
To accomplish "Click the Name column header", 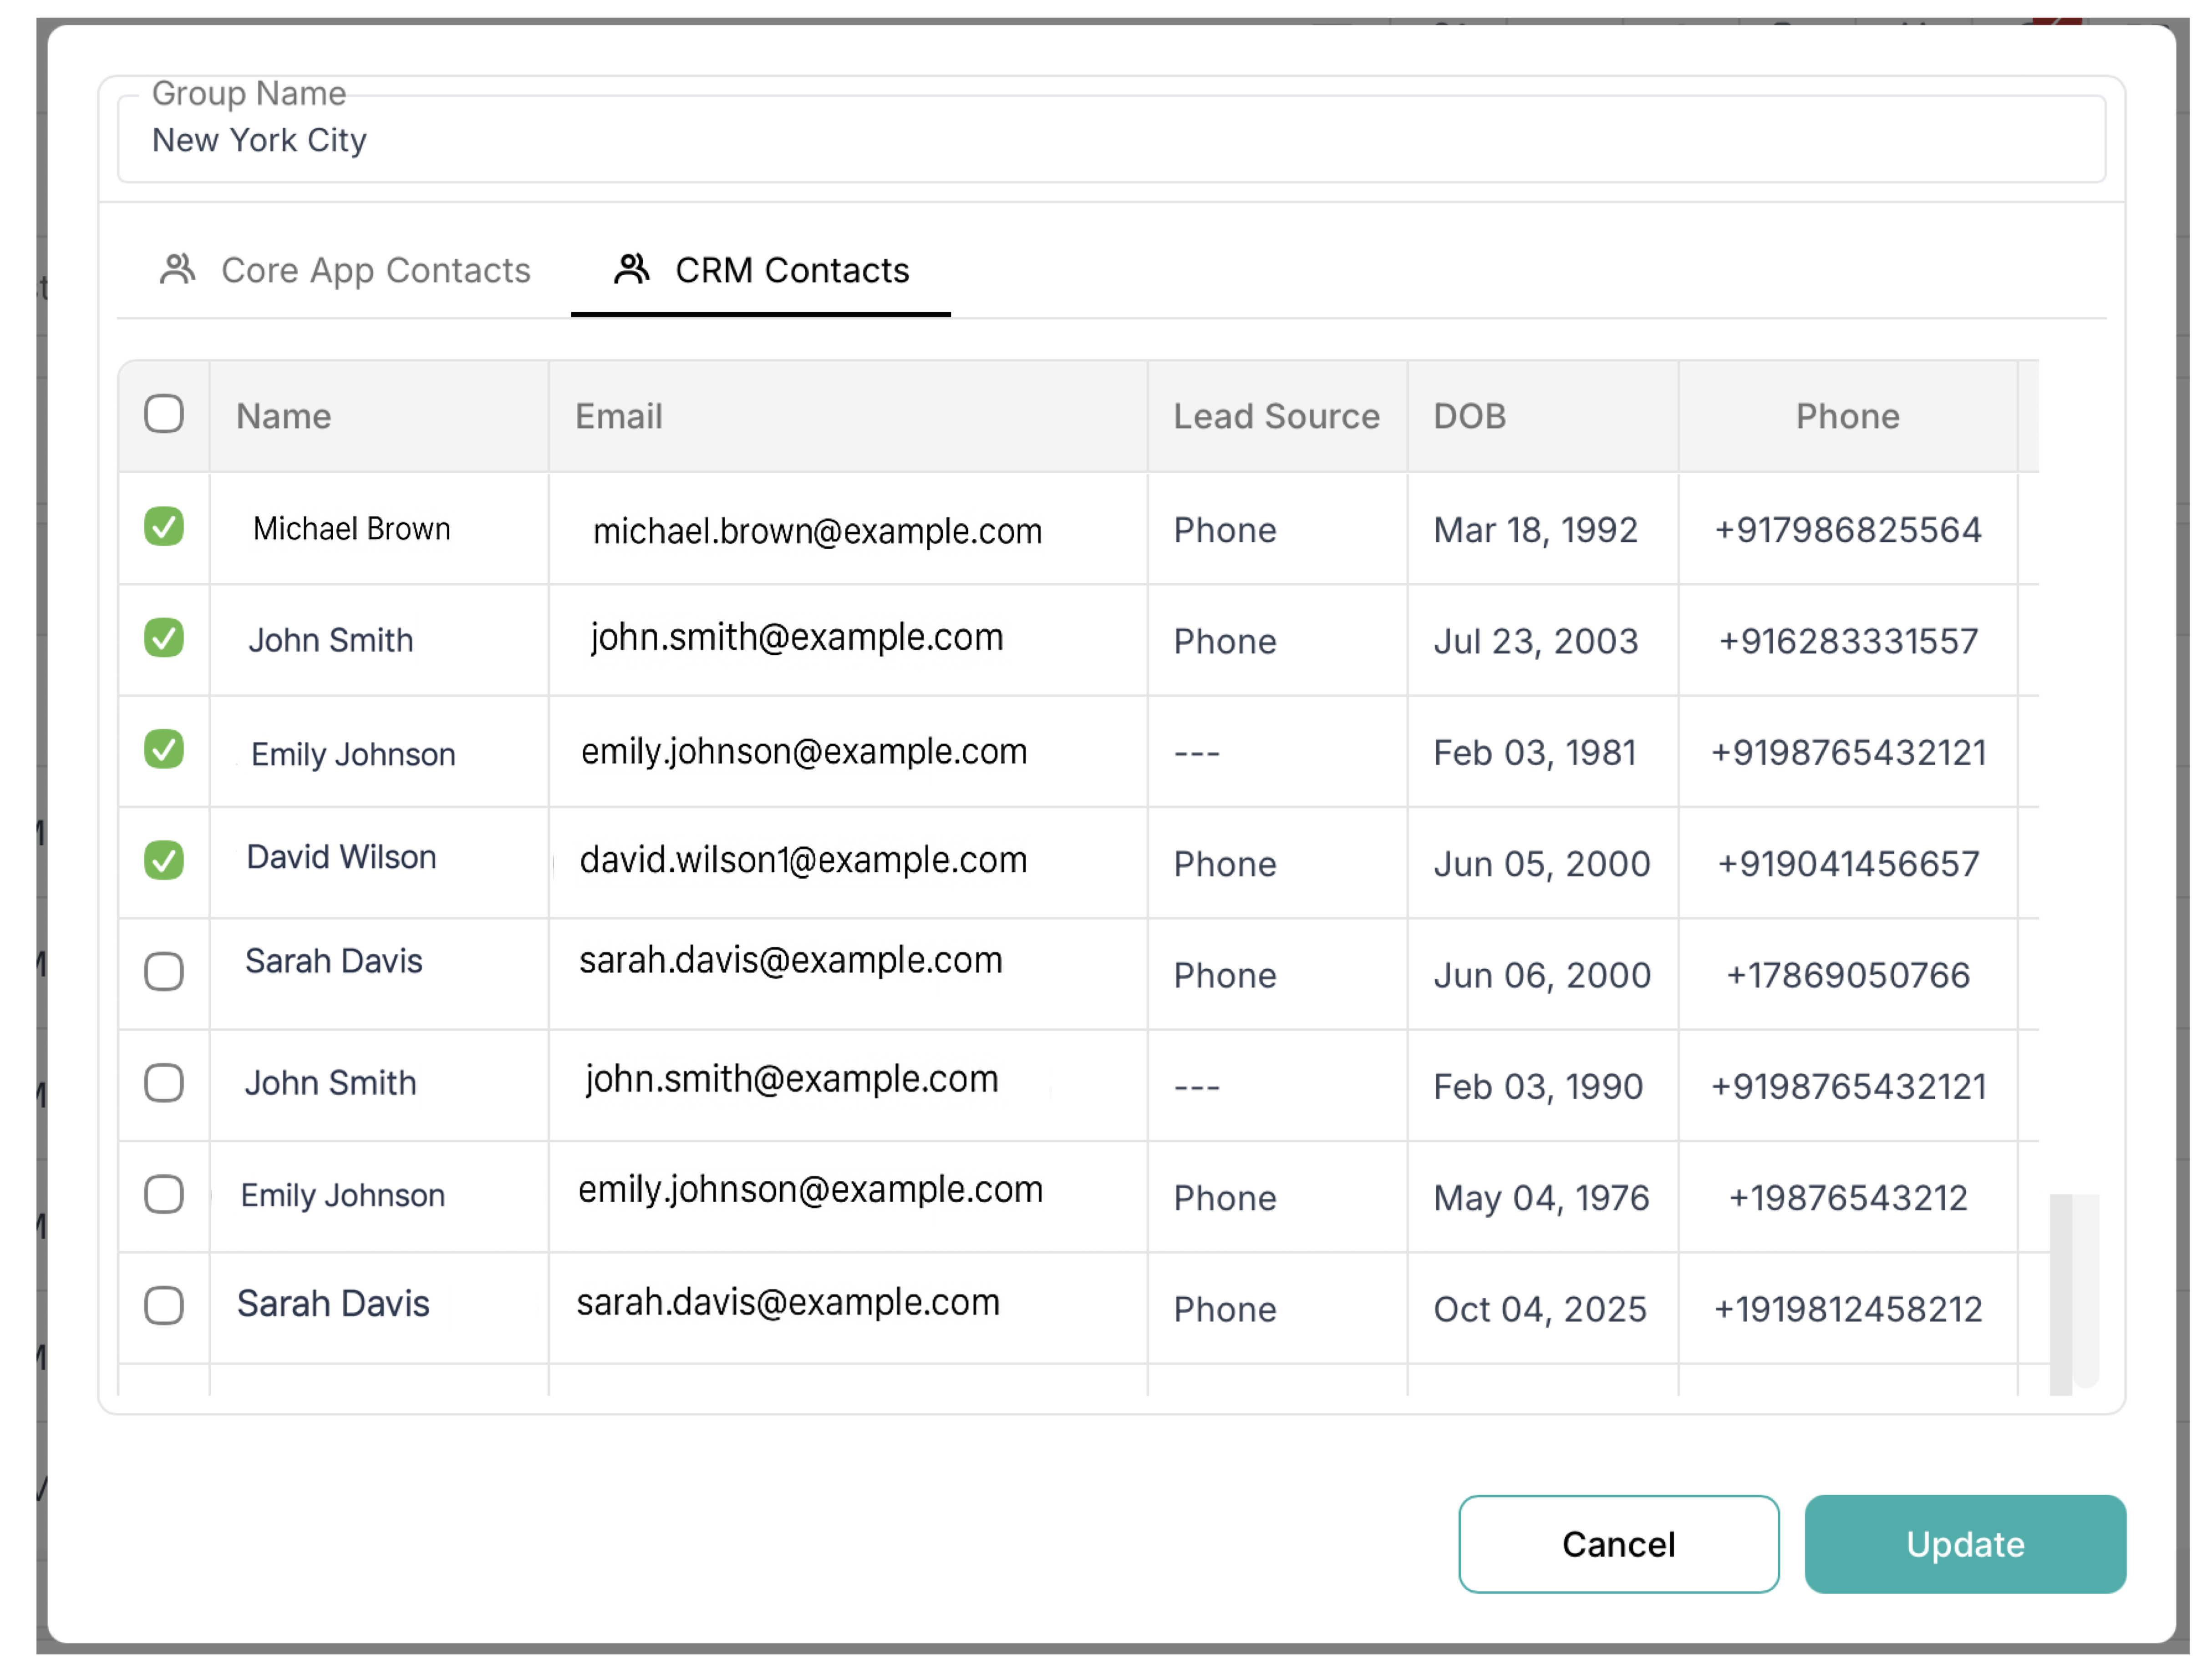I will point(284,417).
